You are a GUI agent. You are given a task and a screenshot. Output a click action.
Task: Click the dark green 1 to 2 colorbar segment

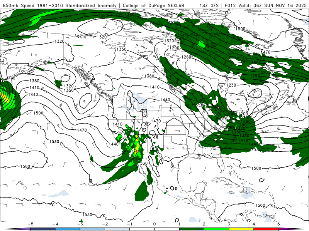[x=192, y=229]
